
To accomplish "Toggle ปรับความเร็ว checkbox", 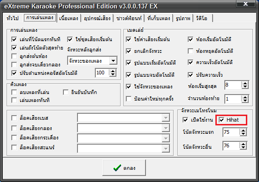I will tap(190, 75).
